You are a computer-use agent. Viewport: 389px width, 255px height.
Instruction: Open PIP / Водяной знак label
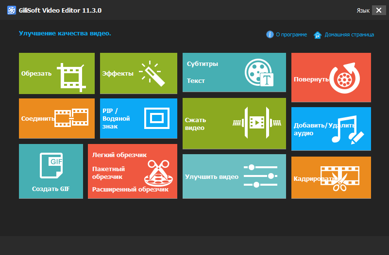pos(116,119)
